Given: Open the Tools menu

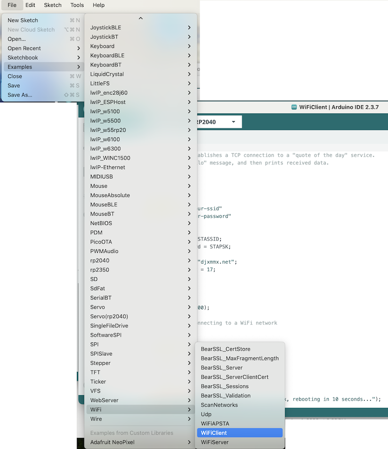Looking at the screenshot, I should (x=77, y=5).
